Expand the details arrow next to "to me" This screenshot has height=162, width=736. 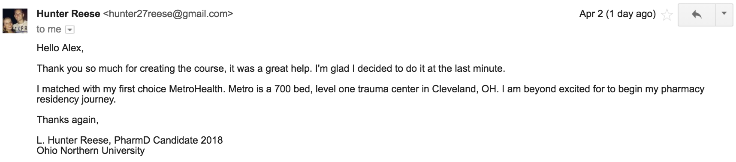[69, 30]
